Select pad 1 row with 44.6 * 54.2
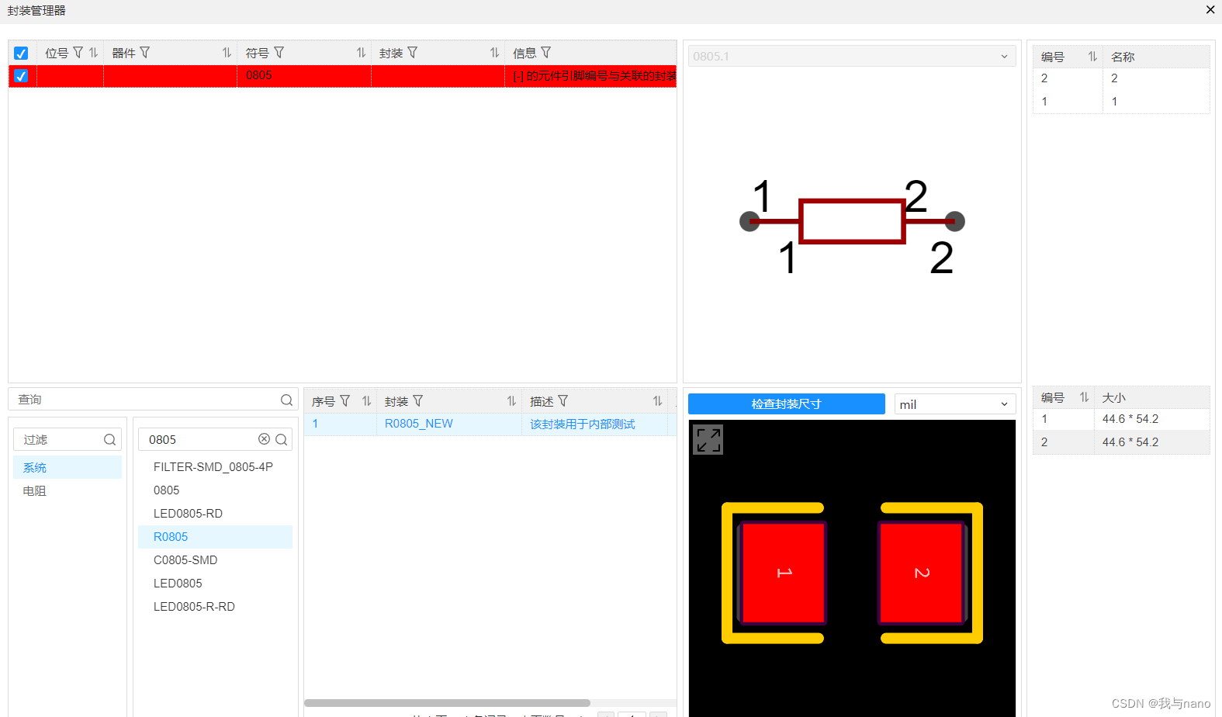 point(1121,419)
